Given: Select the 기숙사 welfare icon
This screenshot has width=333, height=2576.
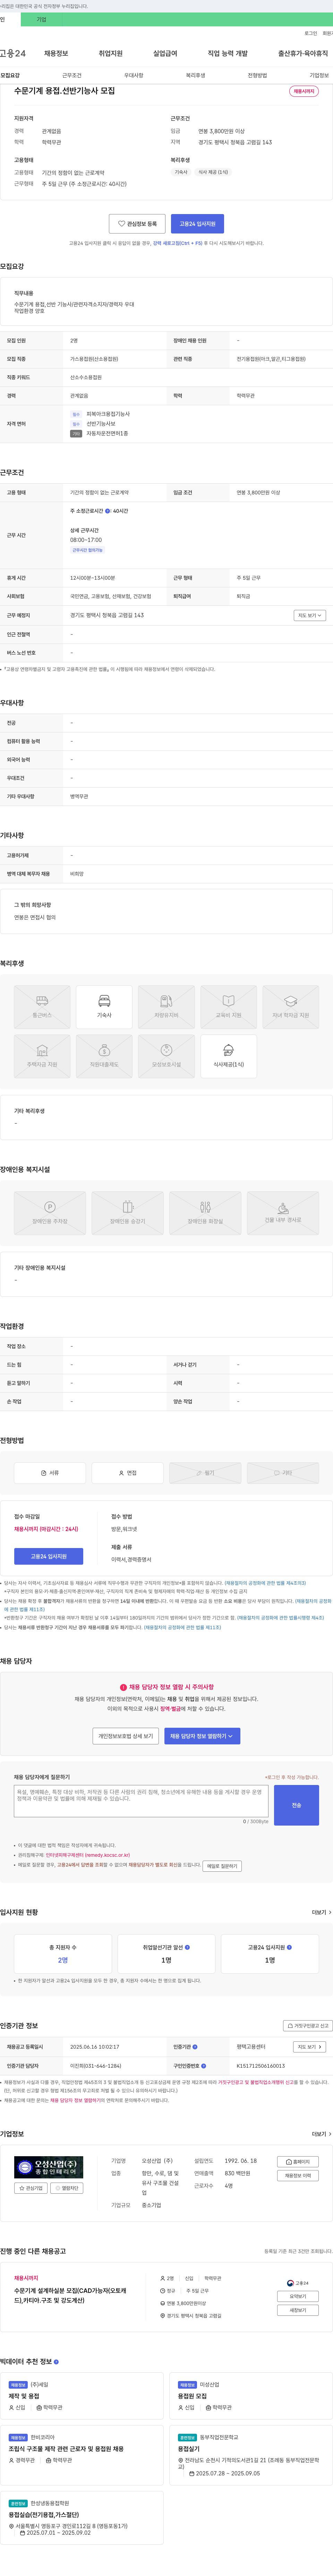Looking at the screenshot, I should pyautogui.click(x=104, y=1007).
